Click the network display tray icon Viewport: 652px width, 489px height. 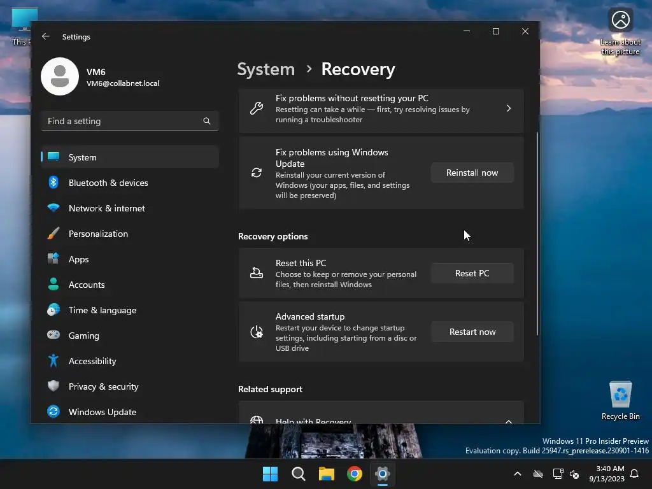point(558,474)
